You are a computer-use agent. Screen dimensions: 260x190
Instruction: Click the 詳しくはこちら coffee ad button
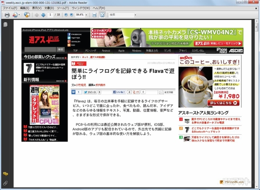[x=223, y=103]
